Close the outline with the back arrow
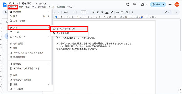 6,22
